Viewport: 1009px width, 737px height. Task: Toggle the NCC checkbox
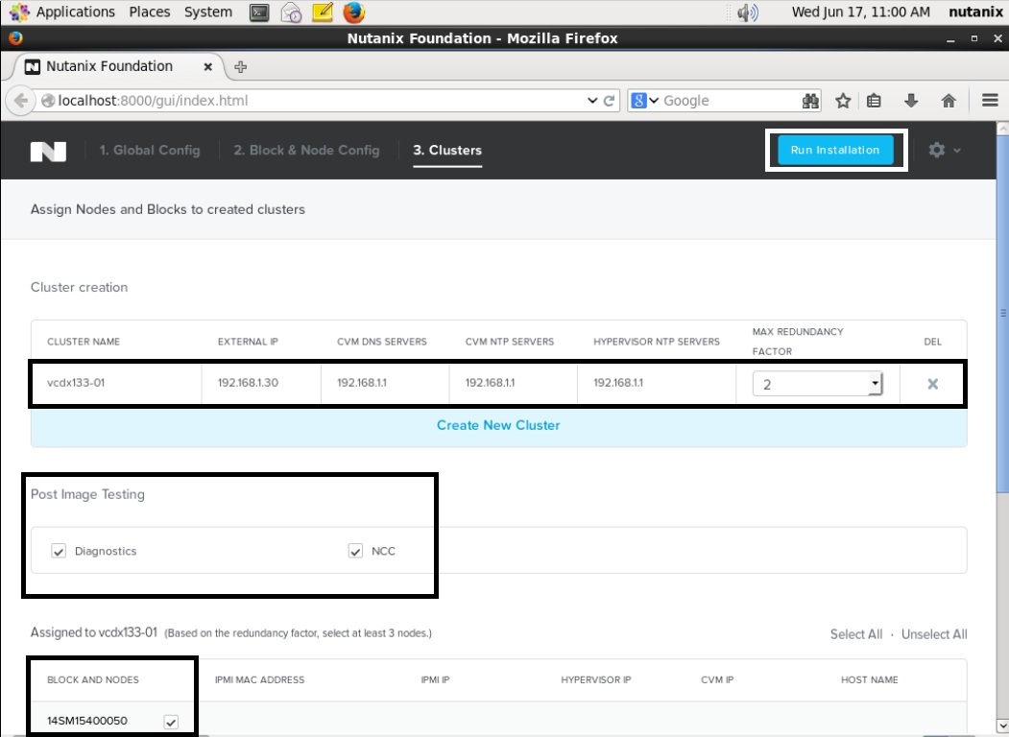[355, 551]
